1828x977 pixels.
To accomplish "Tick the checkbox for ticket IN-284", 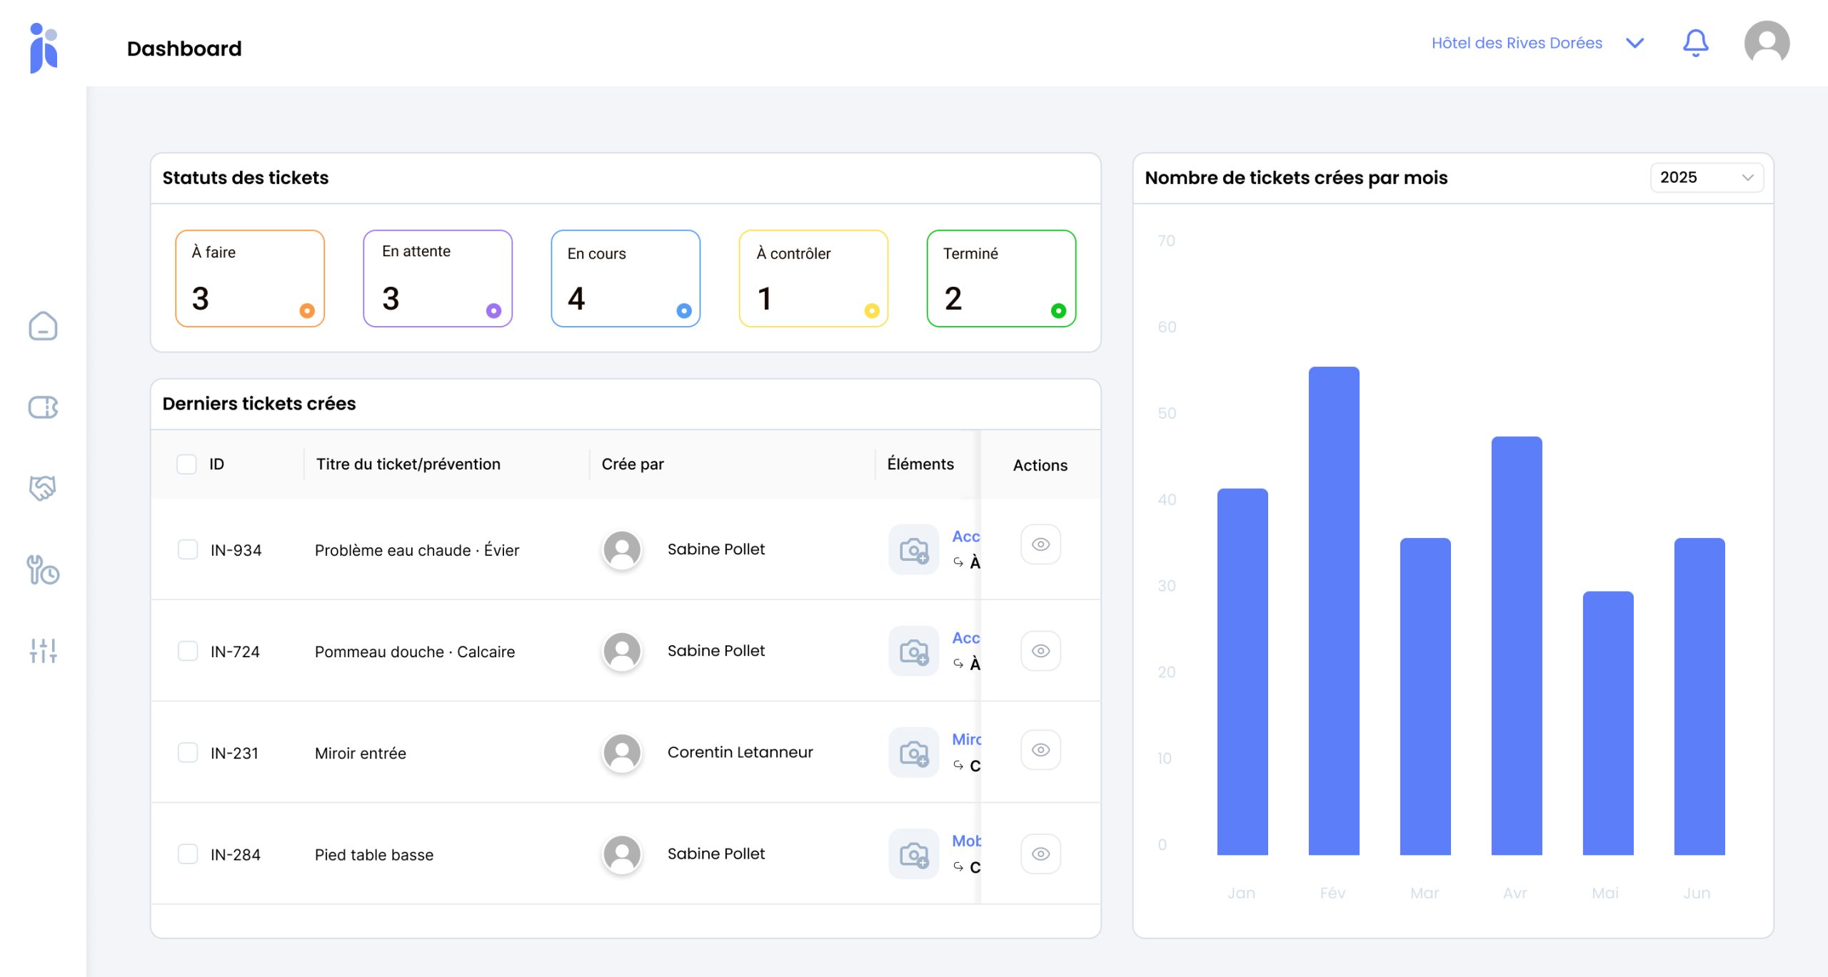I will pos(188,854).
